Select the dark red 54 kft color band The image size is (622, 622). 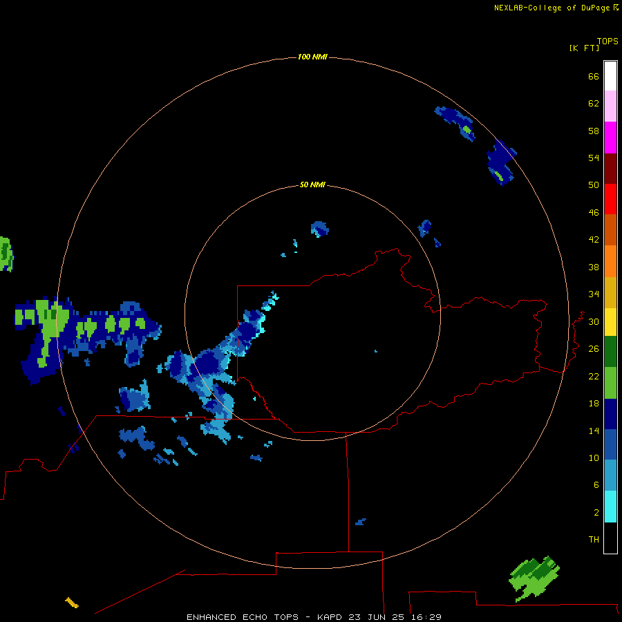pos(610,168)
